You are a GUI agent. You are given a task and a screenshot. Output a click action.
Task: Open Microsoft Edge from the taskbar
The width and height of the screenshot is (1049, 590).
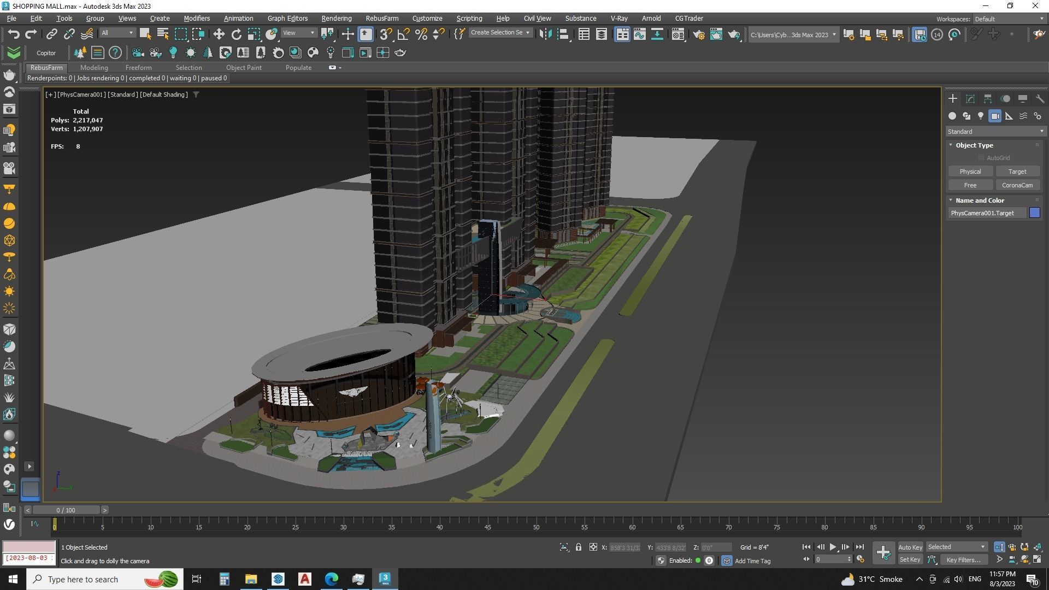pyautogui.click(x=332, y=579)
